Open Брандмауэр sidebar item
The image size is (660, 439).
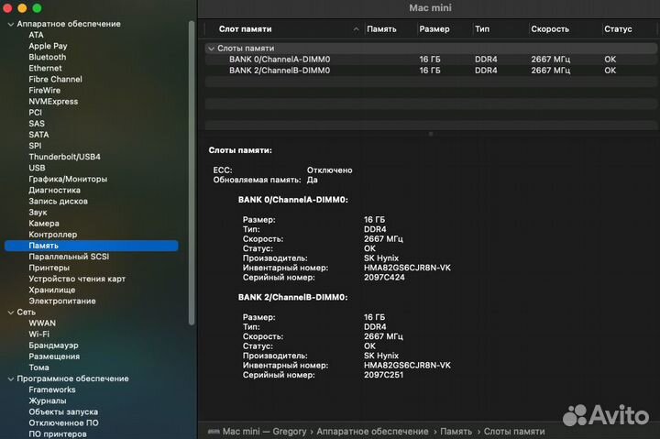click(x=53, y=346)
